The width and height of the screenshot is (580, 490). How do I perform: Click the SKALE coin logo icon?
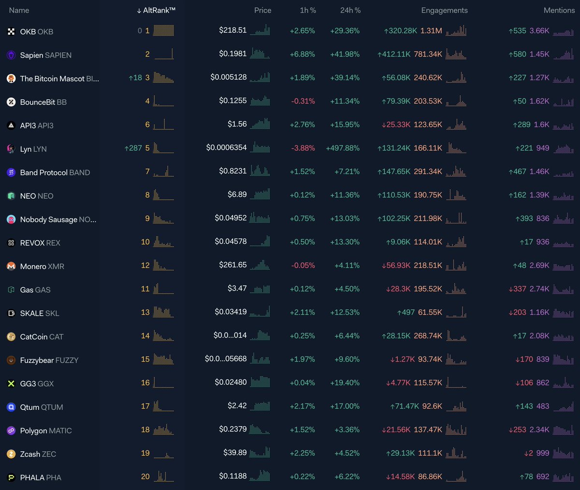[x=11, y=313]
